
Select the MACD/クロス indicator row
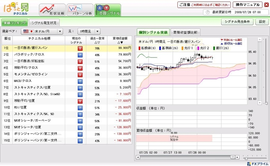[67, 81]
